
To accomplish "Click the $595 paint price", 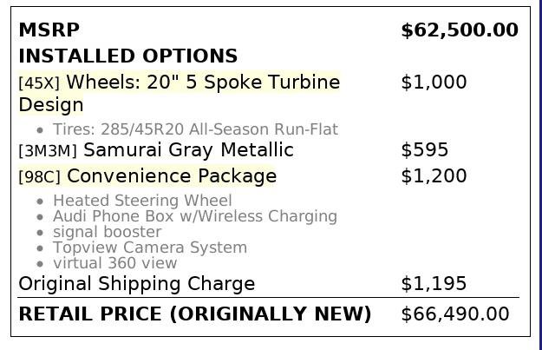I will pyautogui.click(x=424, y=150).
